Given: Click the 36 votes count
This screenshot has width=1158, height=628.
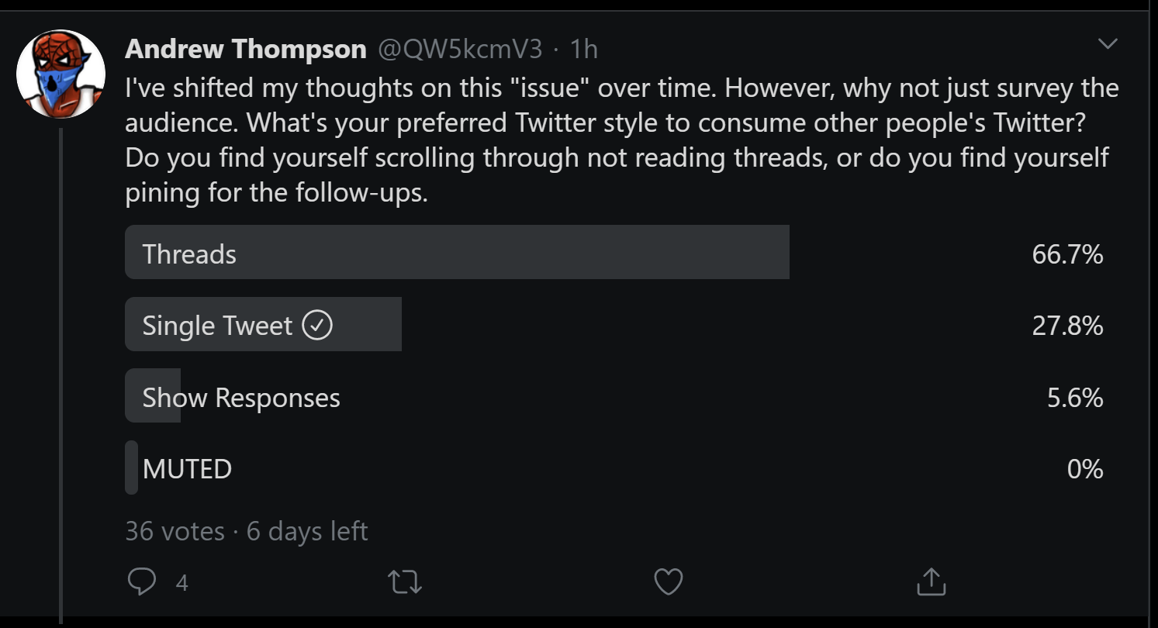Looking at the screenshot, I should click(x=175, y=531).
